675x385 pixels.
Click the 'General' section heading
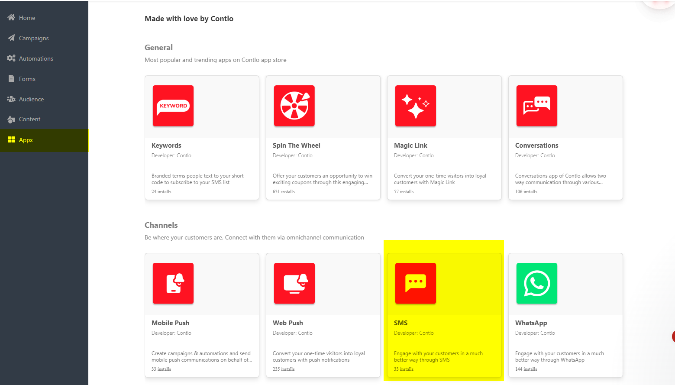[x=158, y=48]
